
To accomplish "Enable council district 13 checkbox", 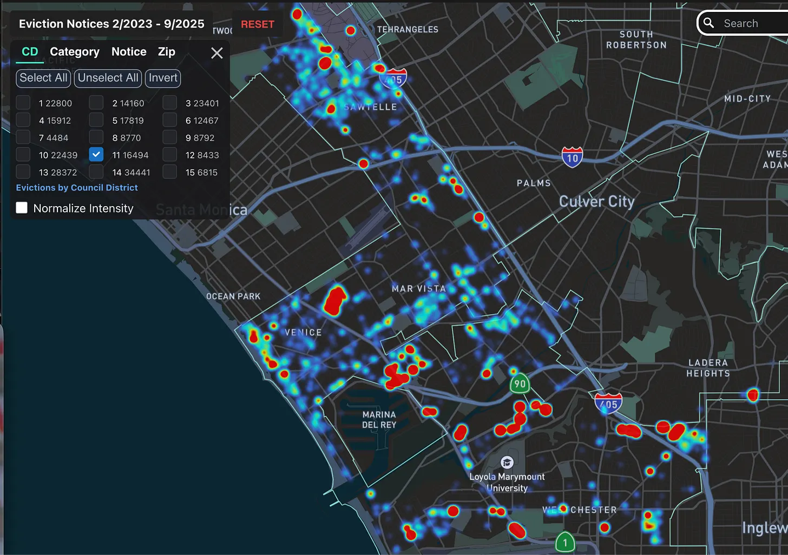I will tap(23, 172).
